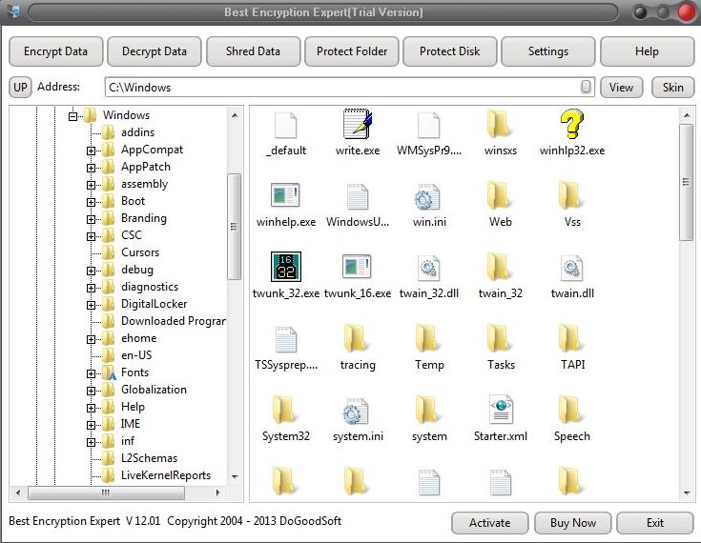This screenshot has height=543, width=701.
Task: Select the twain_32.dll file icon
Action: coord(429,267)
